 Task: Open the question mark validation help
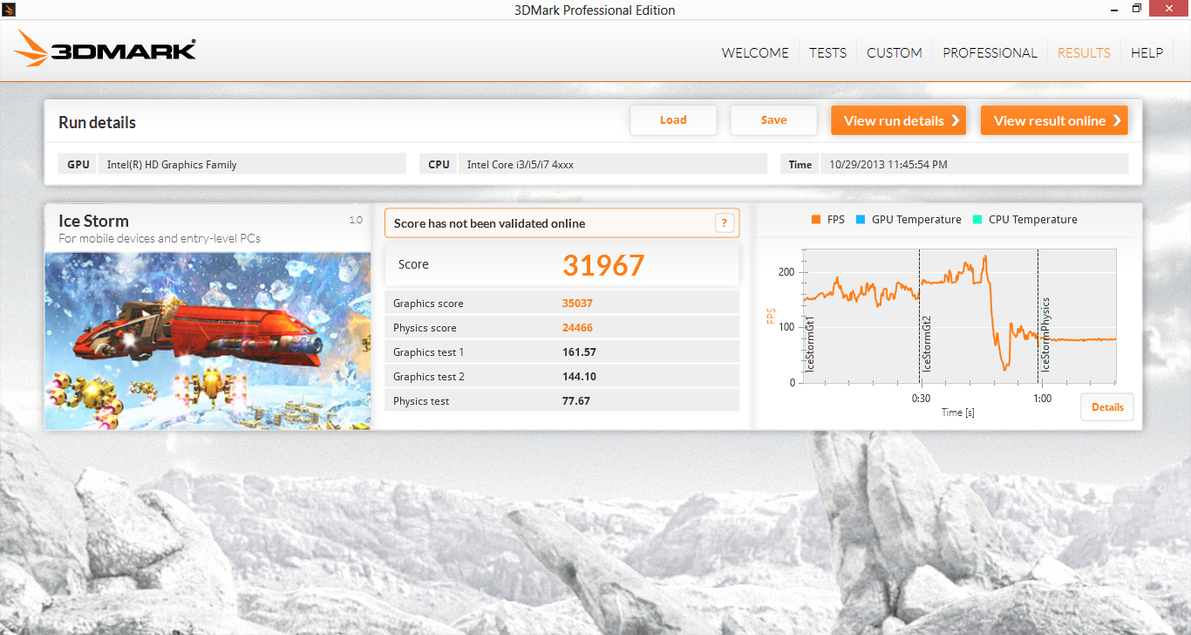point(725,223)
